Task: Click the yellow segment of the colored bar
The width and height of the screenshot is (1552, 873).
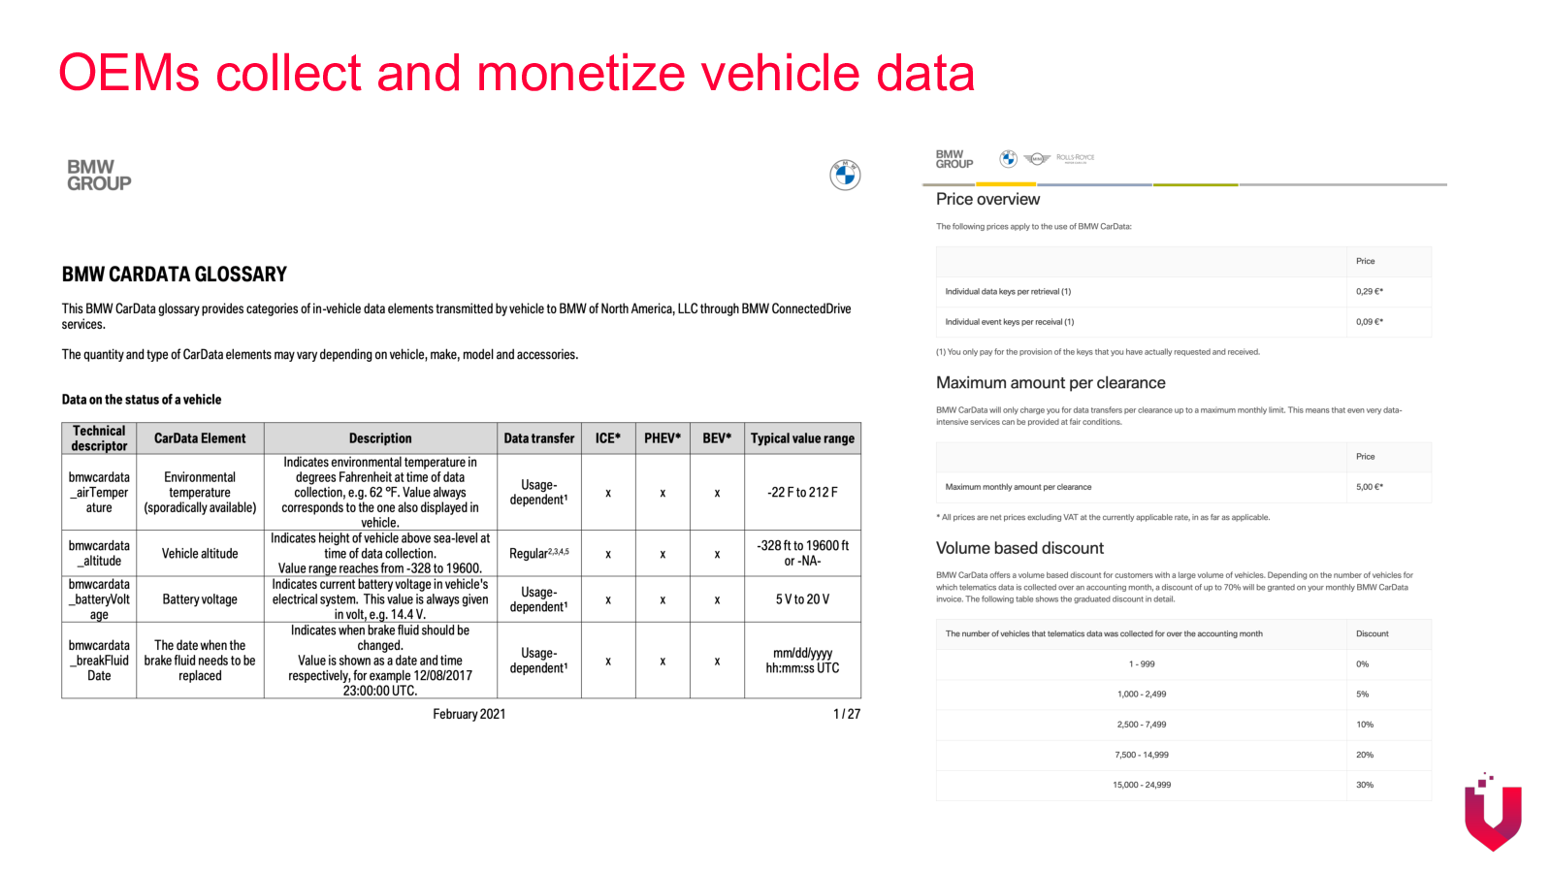Action: [1005, 183]
